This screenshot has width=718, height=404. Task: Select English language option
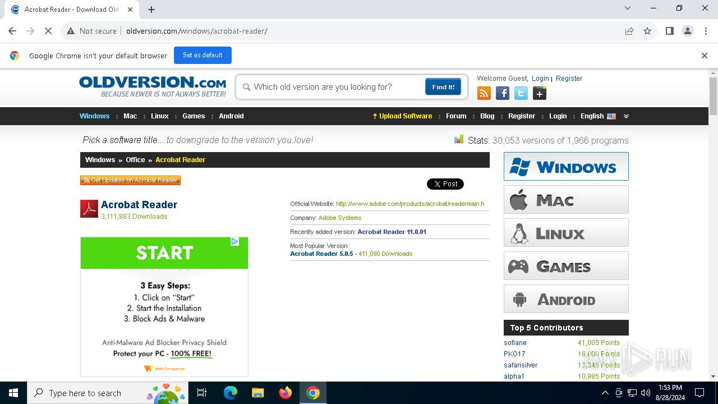coord(598,116)
